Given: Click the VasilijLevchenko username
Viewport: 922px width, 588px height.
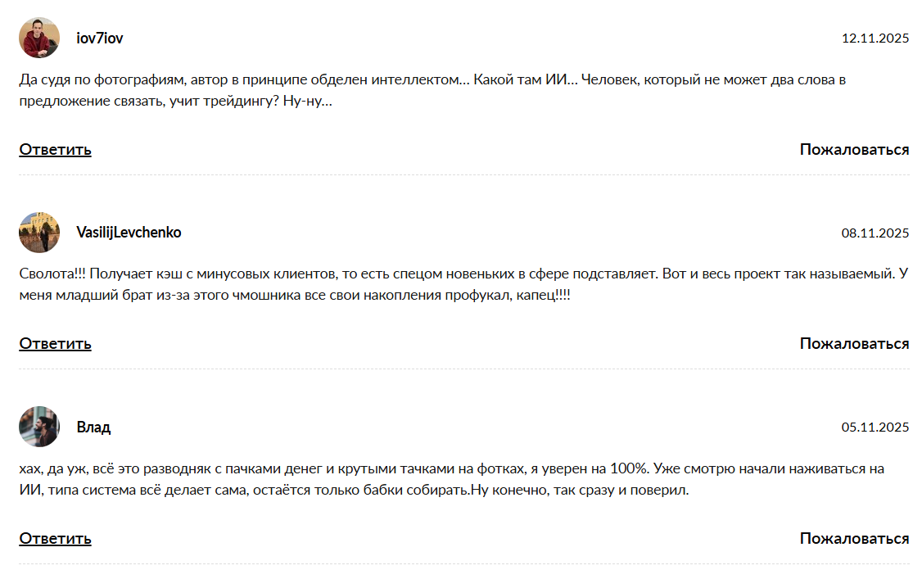Looking at the screenshot, I should coord(129,233).
